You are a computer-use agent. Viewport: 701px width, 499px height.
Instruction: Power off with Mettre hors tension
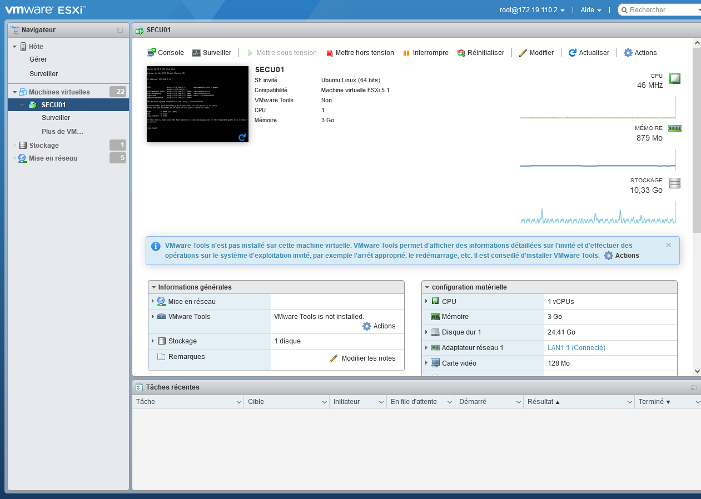point(360,53)
